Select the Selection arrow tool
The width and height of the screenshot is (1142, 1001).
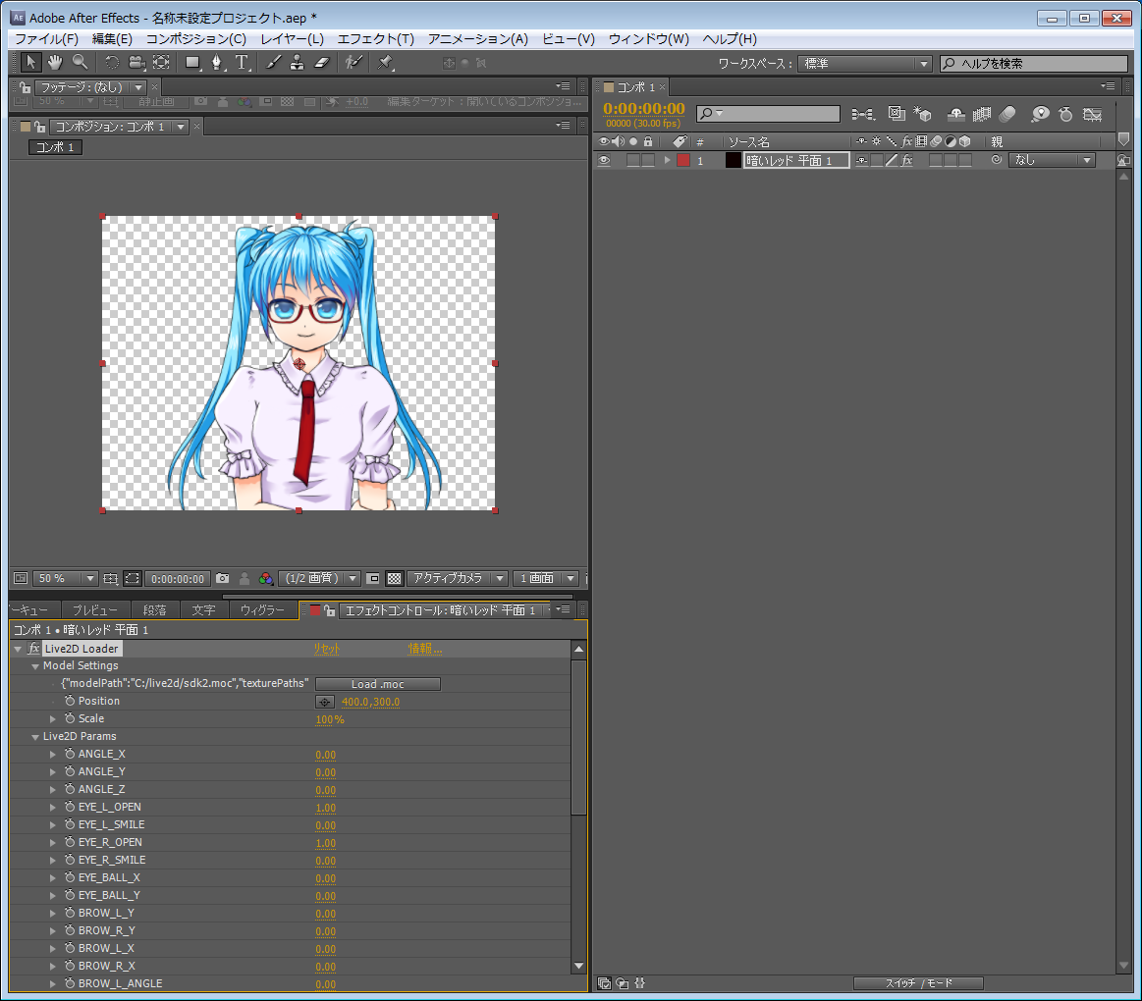tap(30, 63)
